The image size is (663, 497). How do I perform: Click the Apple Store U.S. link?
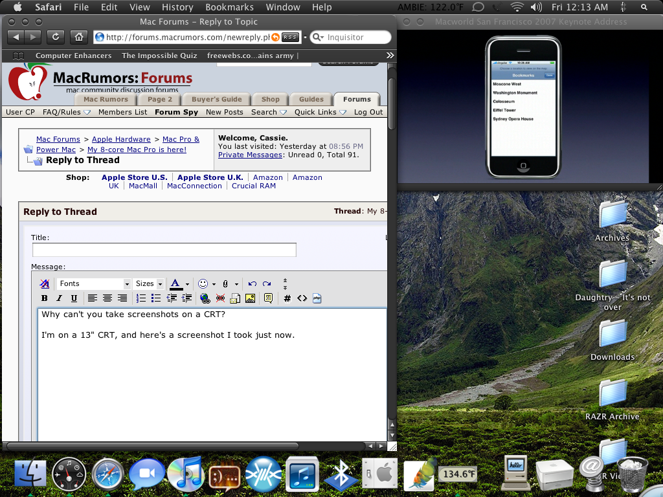point(135,177)
